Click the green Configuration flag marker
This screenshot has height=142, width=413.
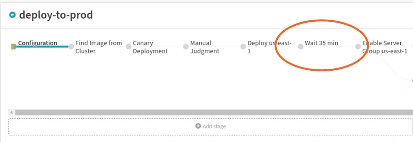pos(13,47)
